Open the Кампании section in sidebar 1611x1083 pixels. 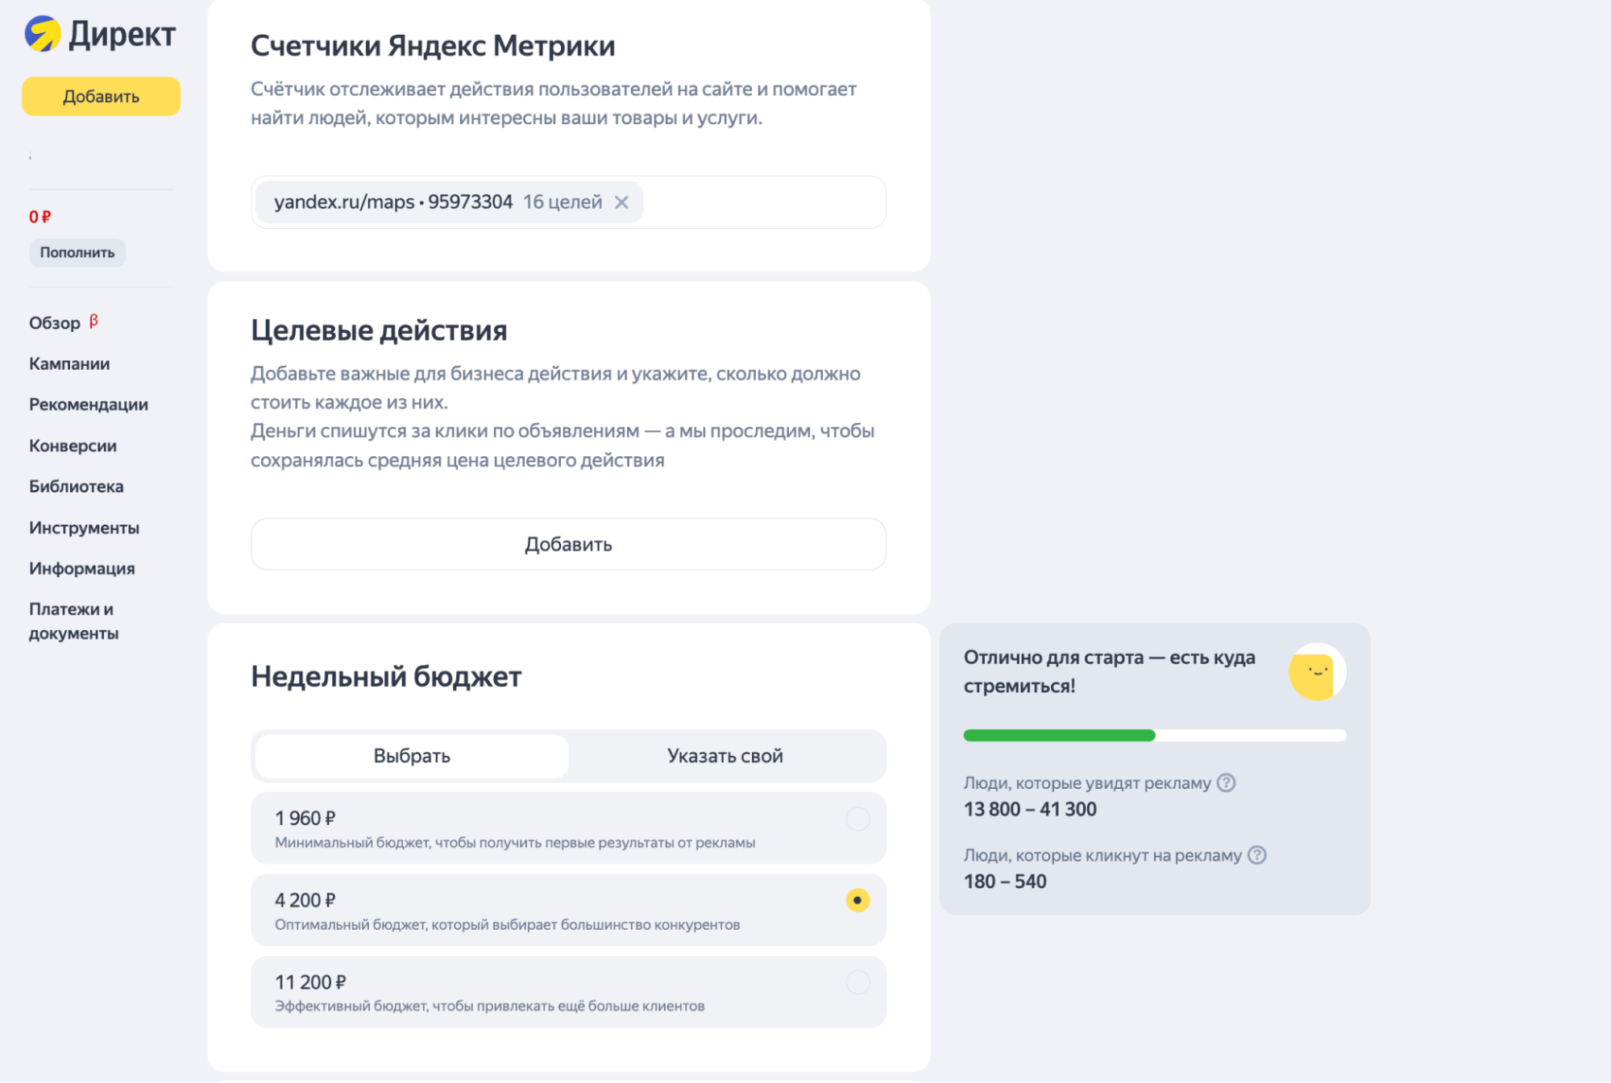click(x=69, y=363)
